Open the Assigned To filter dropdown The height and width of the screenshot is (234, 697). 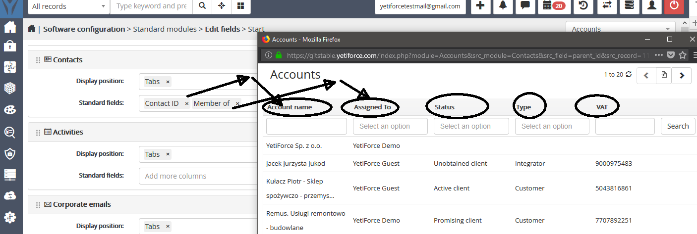point(390,126)
